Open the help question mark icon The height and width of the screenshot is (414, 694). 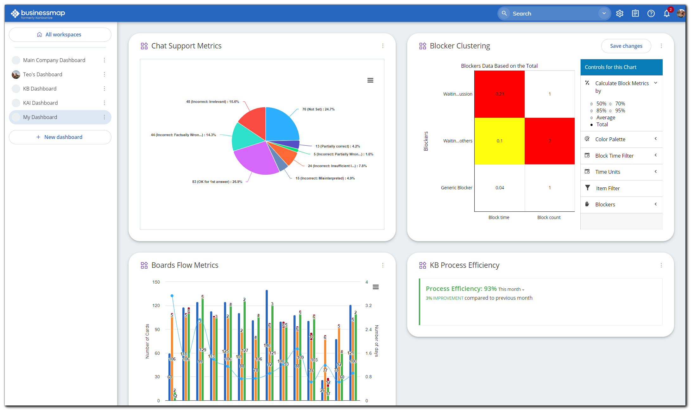[x=651, y=13]
